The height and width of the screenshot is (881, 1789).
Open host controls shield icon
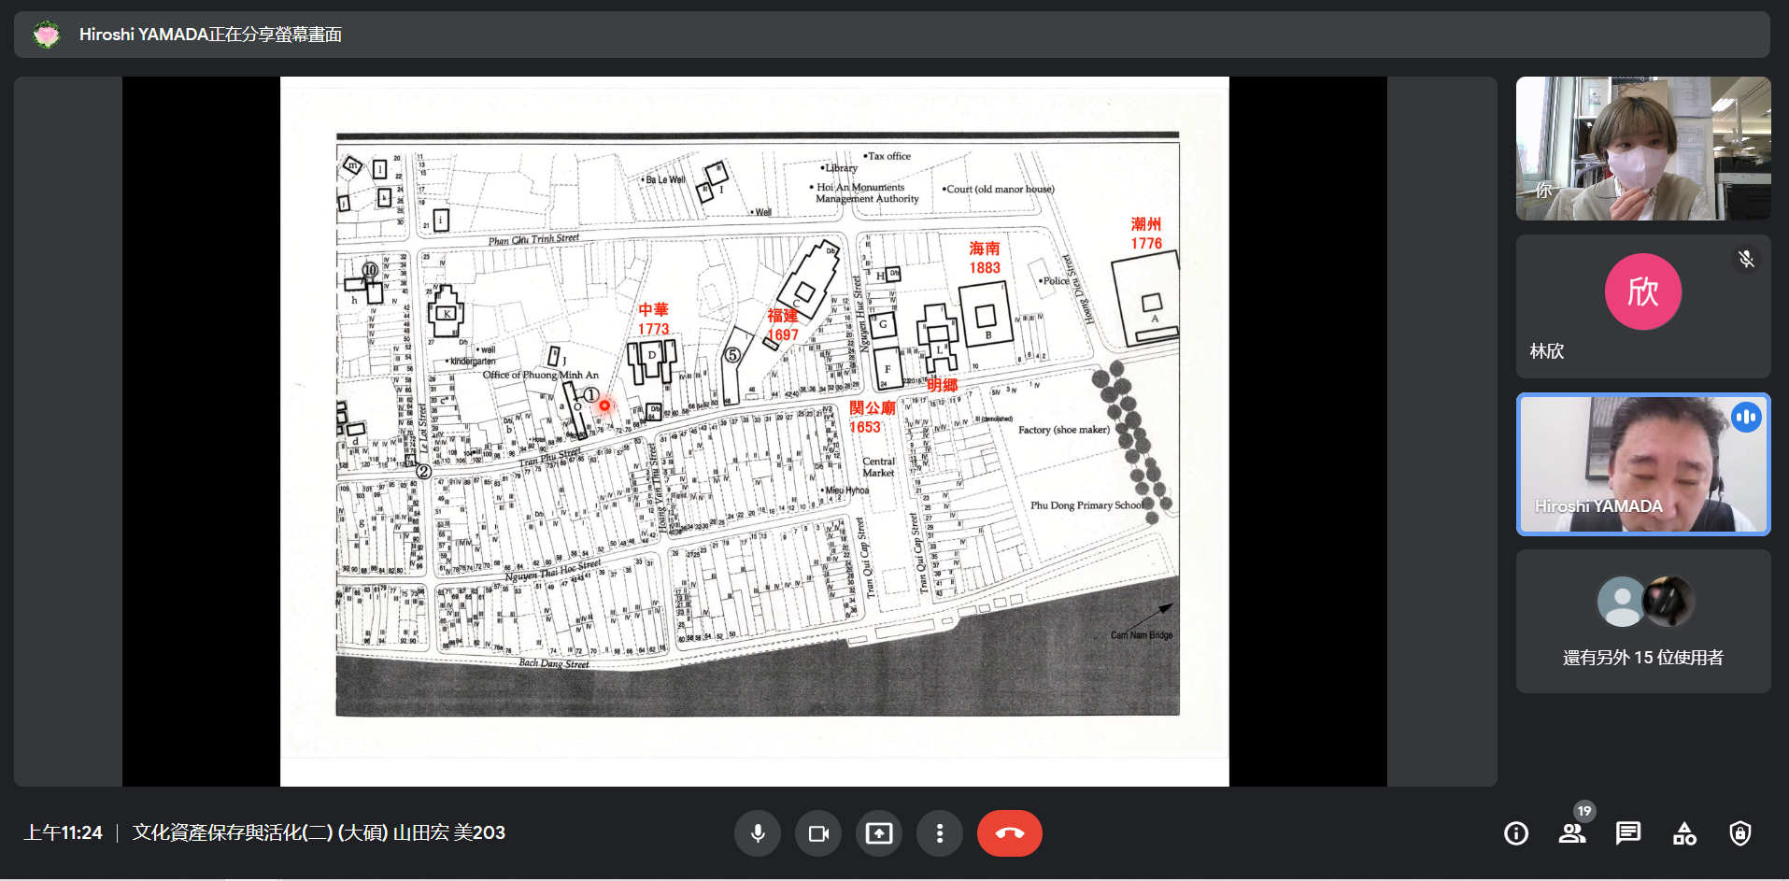(x=1739, y=833)
